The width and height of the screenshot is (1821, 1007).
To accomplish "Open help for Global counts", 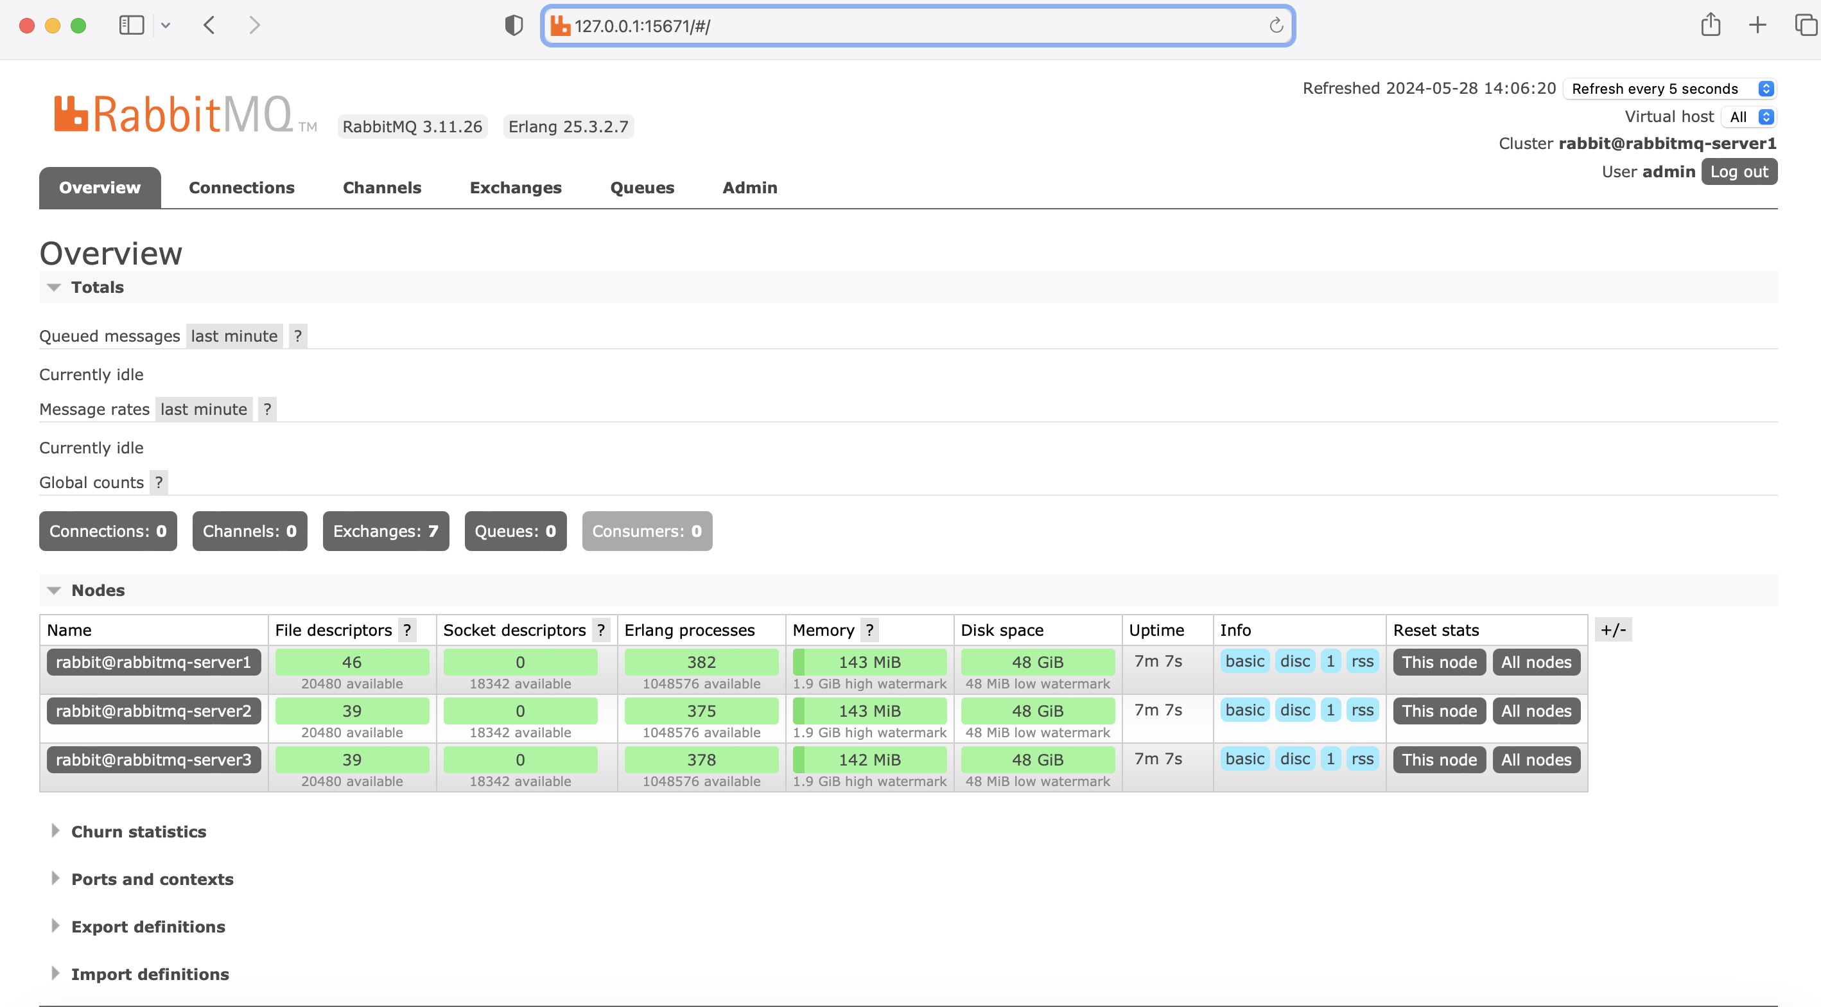I will click(159, 482).
